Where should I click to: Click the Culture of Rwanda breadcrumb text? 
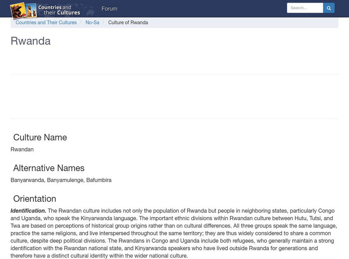[x=128, y=23]
